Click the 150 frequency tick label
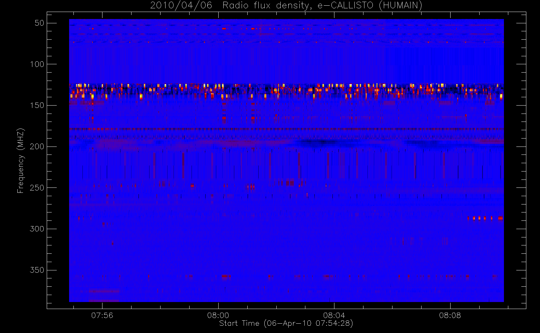 pyautogui.click(x=37, y=105)
